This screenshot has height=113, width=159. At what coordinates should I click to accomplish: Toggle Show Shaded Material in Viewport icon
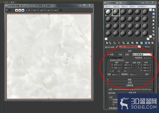pyautogui.click(x=141, y=43)
